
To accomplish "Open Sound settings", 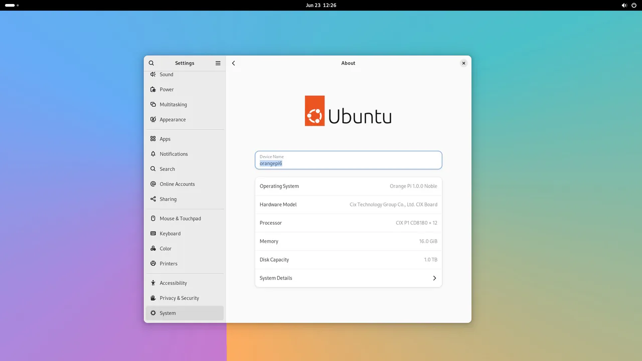I will (185, 74).
